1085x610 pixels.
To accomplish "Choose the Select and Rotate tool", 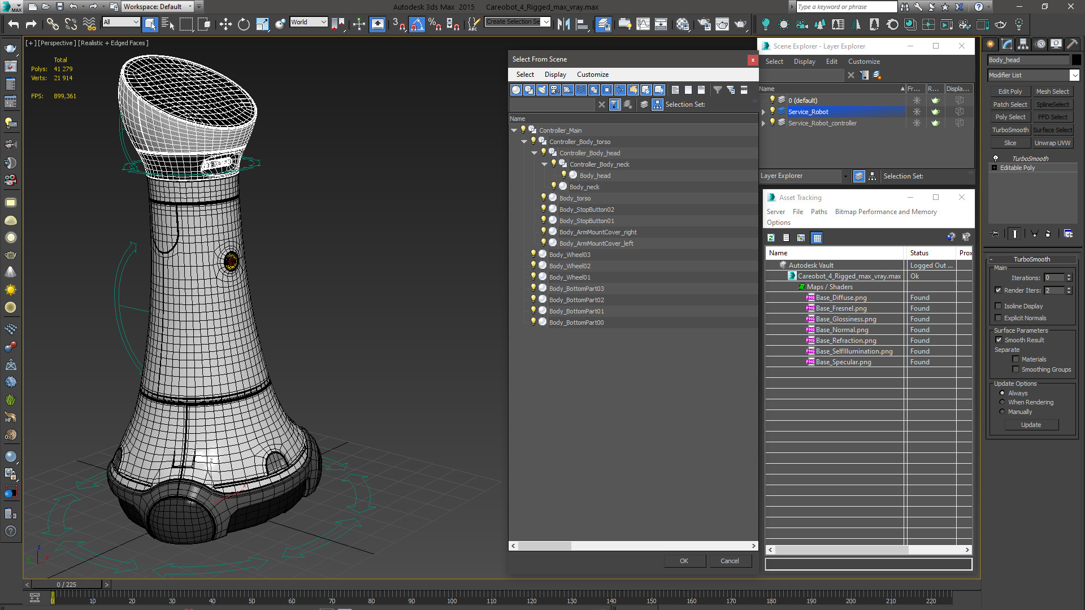I will tap(244, 24).
